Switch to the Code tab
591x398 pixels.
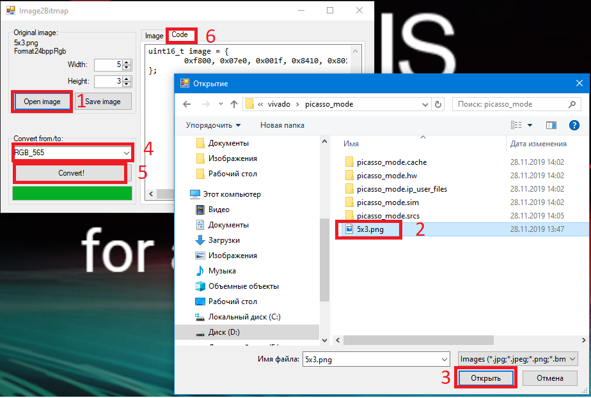pyautogui.click(x=180, y=34)
